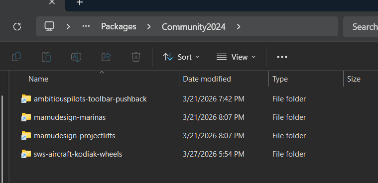The height and width of the screenshot is (183, 378).
Task: Click the Share toolbar icon
Action: (106, 57)
